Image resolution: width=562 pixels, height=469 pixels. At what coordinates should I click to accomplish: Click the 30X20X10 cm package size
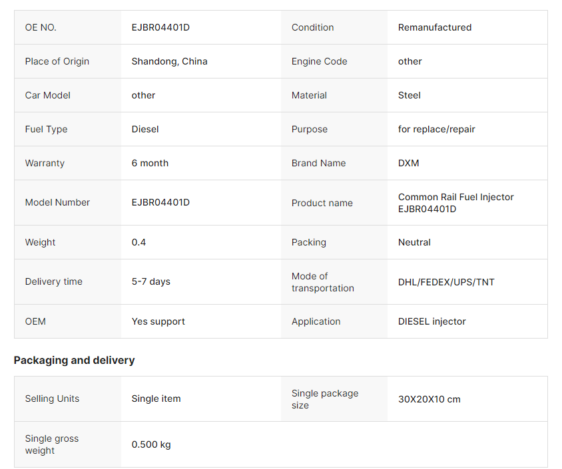(x=429, y=399)
